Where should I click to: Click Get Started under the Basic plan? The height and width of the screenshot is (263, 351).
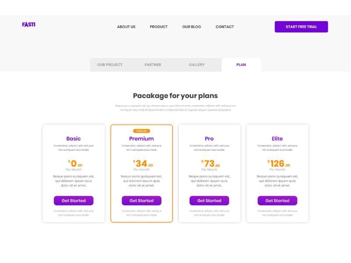pos(73,201)
